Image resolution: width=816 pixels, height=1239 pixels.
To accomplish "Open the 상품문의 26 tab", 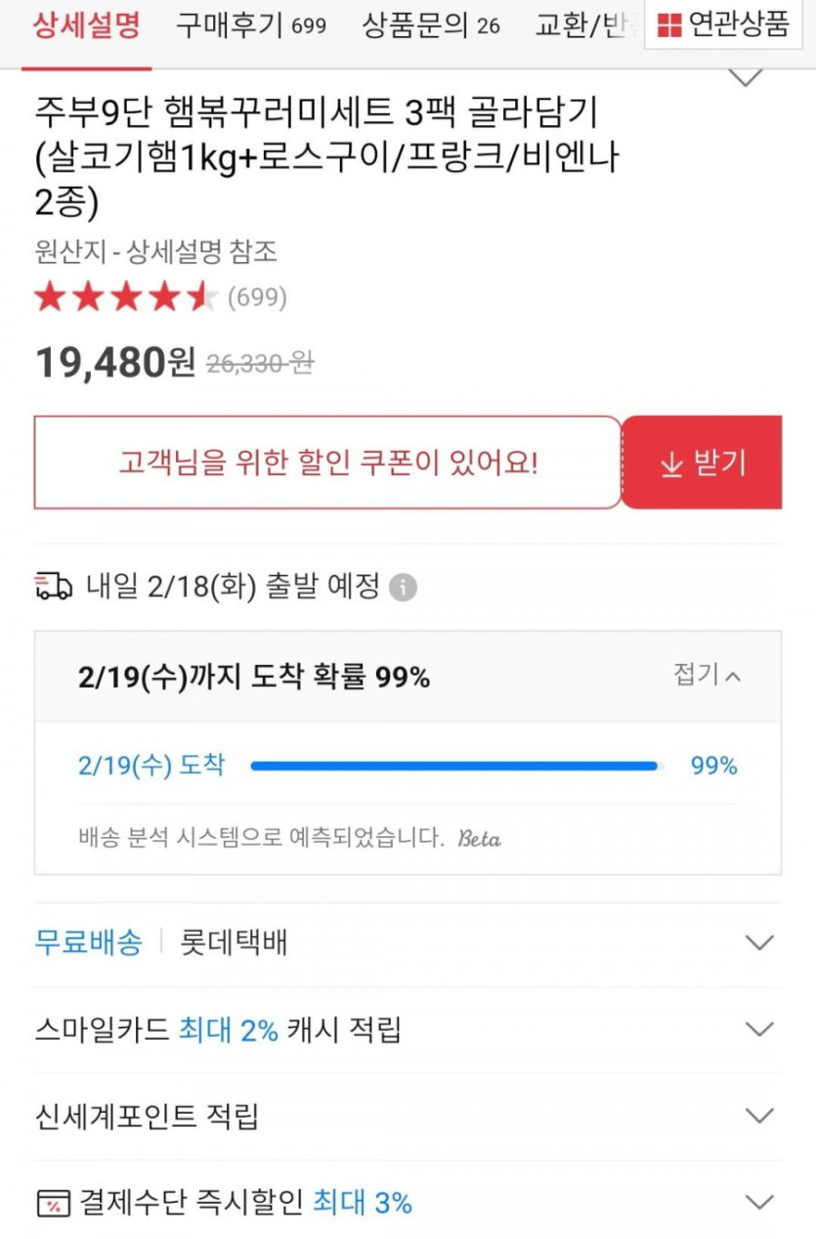I will coord(431,25).
